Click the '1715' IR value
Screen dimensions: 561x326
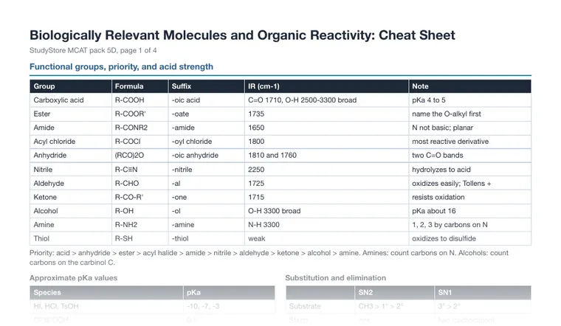point(327,197)
